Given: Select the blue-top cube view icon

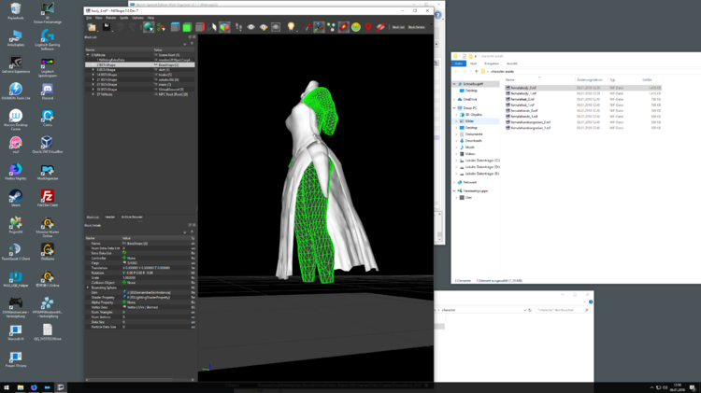Looking at the screenshot, I should 176,27.
